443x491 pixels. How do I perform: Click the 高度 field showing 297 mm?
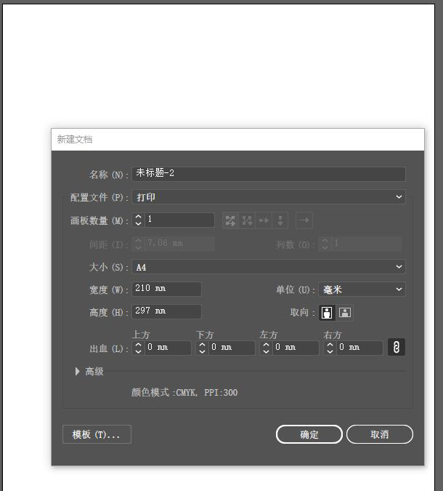click(x=166, y=311)
